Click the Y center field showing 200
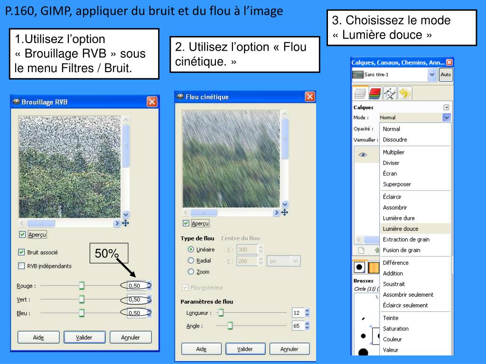Viewport: 486px width, 364px height. point(247,261)
